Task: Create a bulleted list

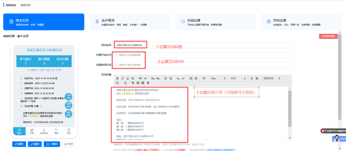Action: (170, 78)
